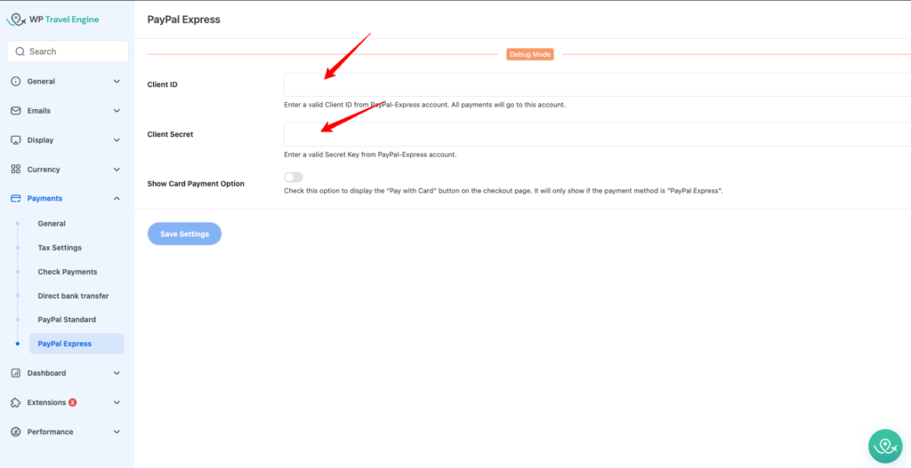
Task: Click the Display monitor icon
Action: [x=16, y=140]
